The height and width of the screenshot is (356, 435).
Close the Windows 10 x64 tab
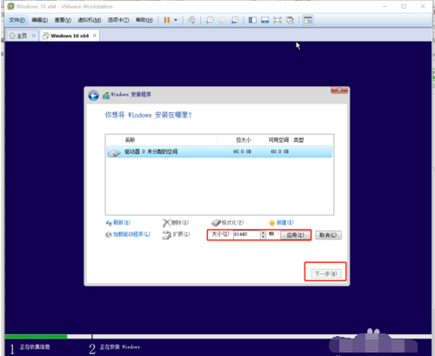click(95, 36)
